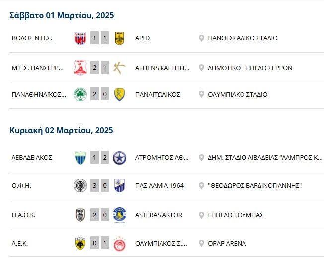Click the Athens Kallithea gold logo
This screenshot has width=324, height=258.
pyautogui.click(x=119, y=68)
